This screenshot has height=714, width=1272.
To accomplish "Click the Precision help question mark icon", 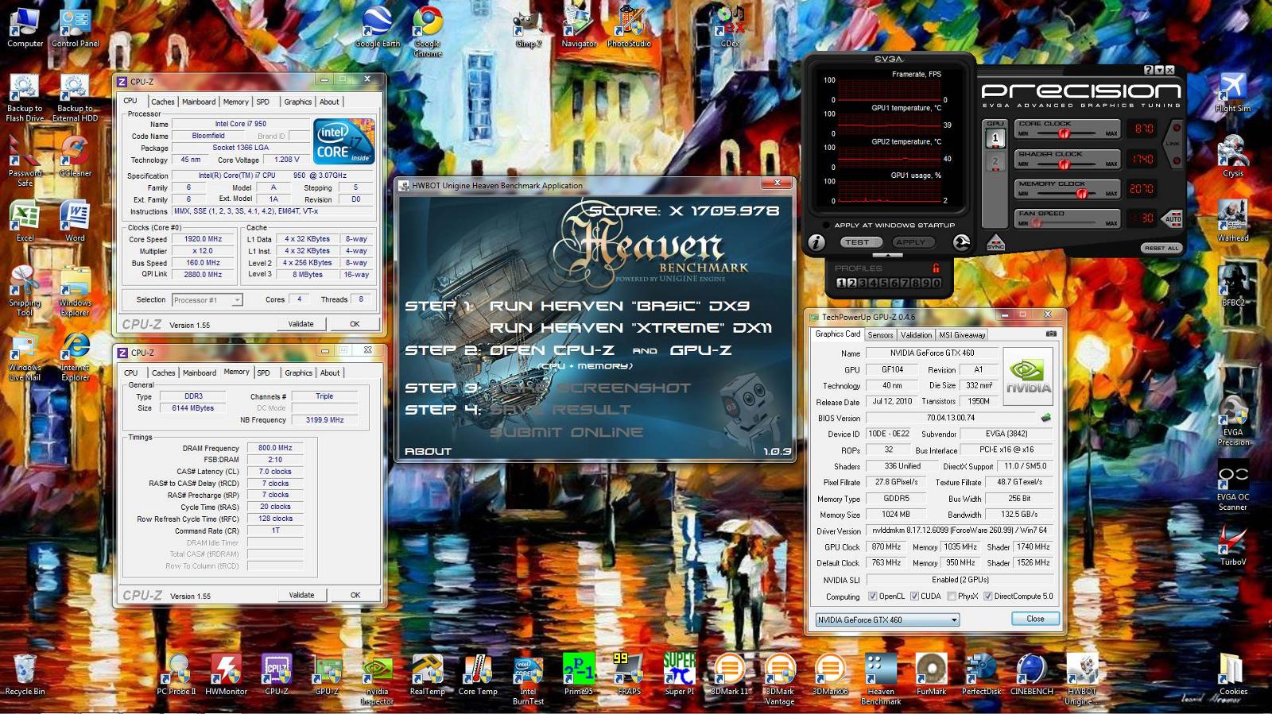I will click(1149, 70).
